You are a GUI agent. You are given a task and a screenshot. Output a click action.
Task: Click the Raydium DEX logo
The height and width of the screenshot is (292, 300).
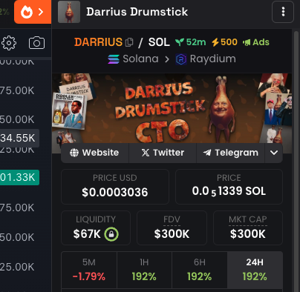[181, 59]
